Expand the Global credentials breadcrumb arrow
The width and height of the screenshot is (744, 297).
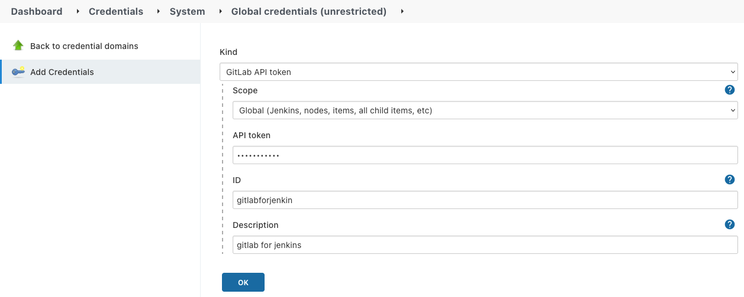[402, 11]
